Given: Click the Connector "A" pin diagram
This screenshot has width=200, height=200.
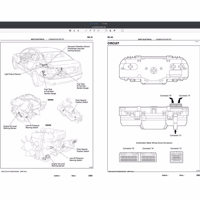Looking at the screenshot, I should (148, 157).
